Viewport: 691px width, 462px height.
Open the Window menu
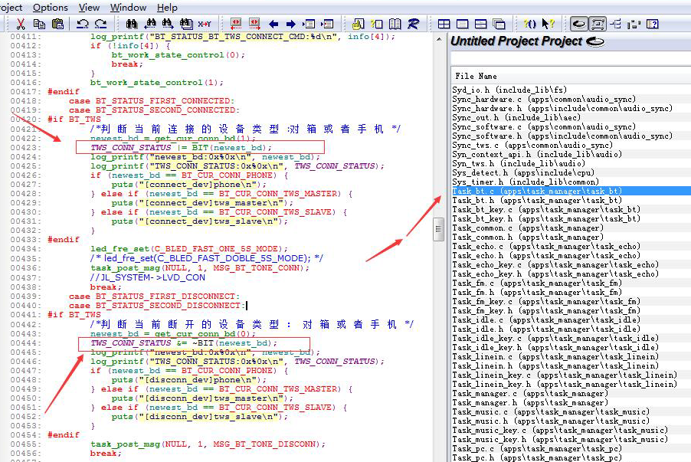coord(128,8)
